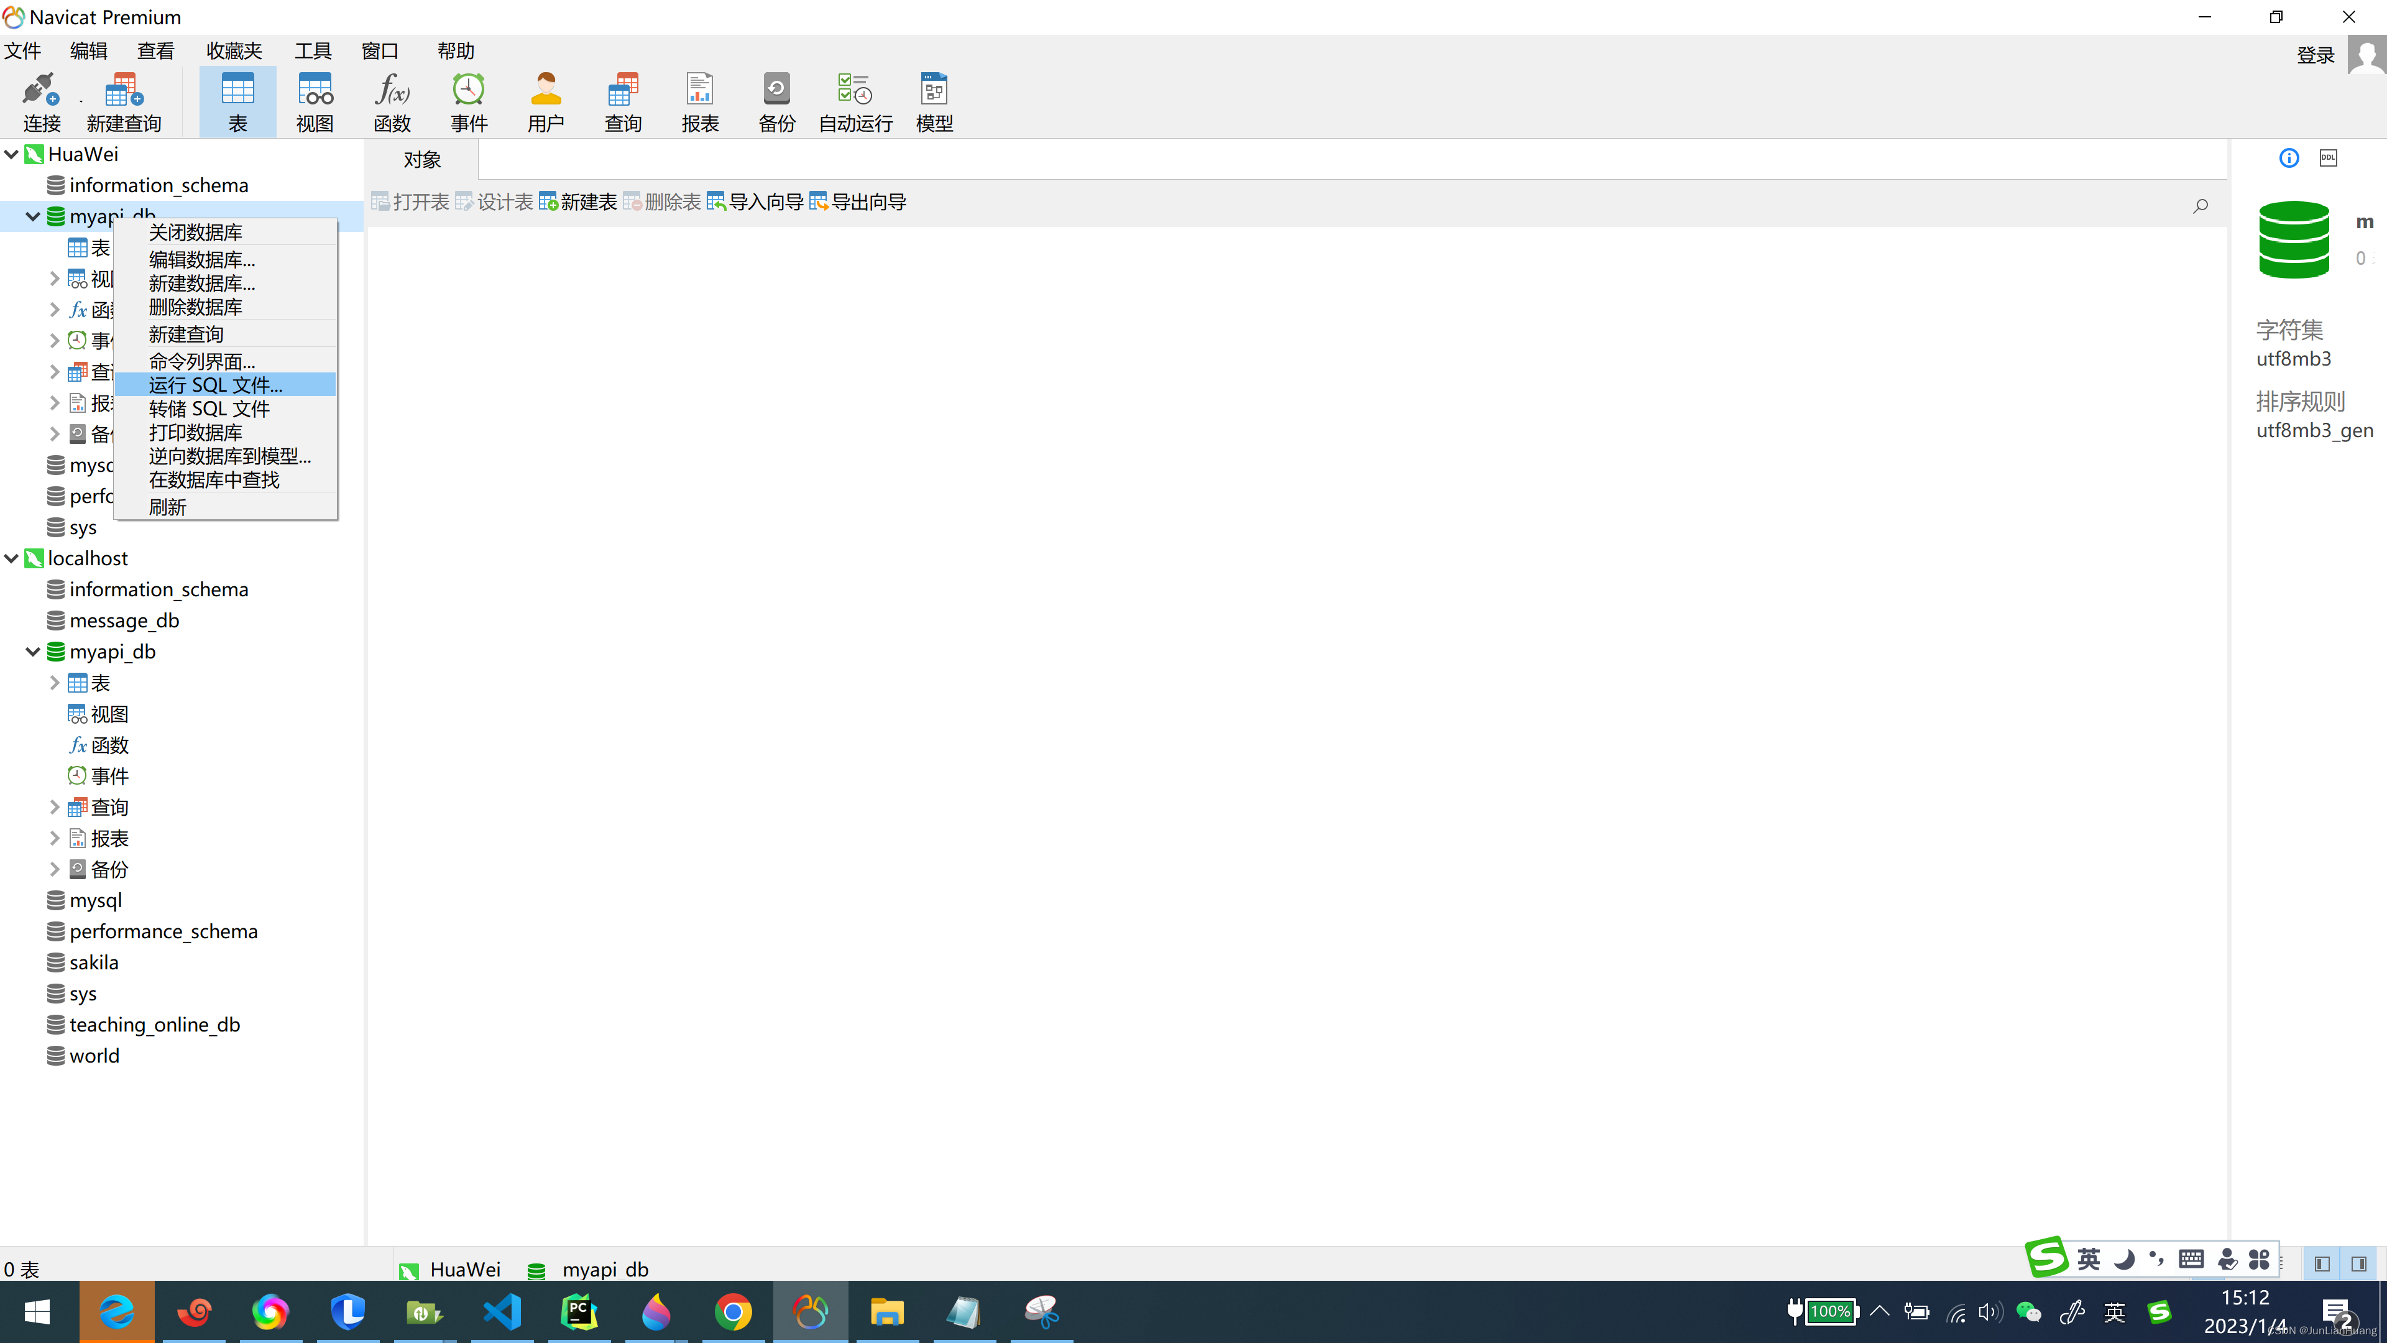The image size is (2387, 1343).
Task: Collapse the HuaWei connection node
Action: tap(12, 154)
